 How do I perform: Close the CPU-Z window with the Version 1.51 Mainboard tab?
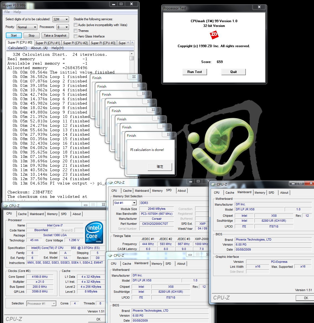(x=311, y=183)
